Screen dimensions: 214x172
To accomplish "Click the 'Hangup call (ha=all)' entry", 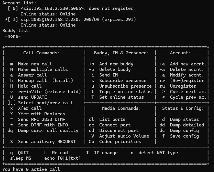I will click(x=45, y=81).
